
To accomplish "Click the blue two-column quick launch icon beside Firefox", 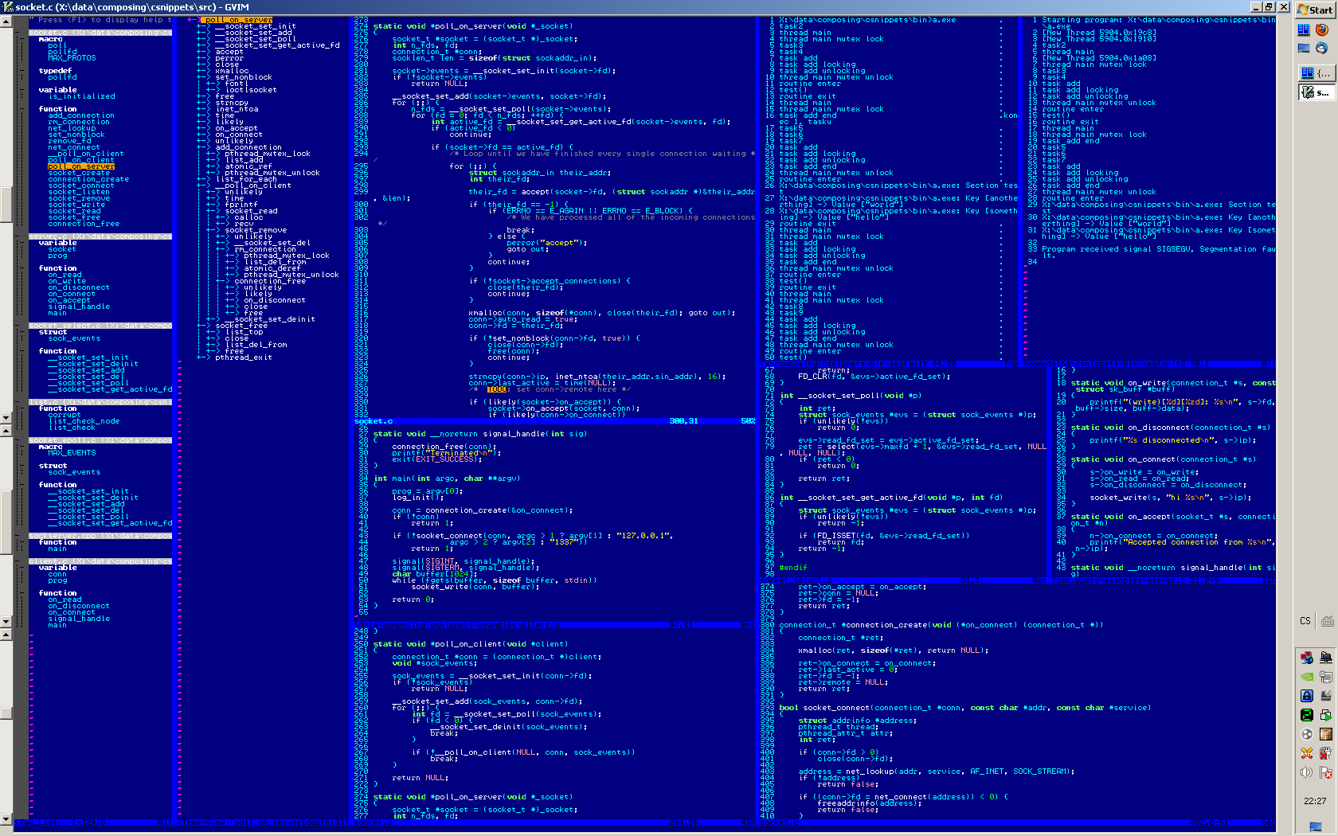I will point(1304,29).
